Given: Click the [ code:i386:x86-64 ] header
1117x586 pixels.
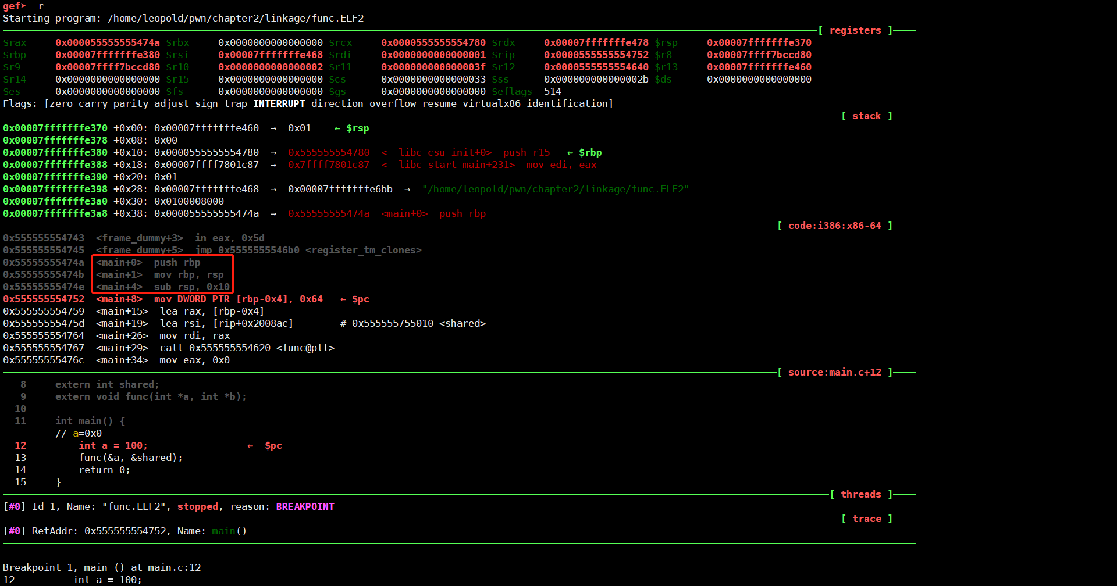Looking at the screenshot, I should (835, 226).
